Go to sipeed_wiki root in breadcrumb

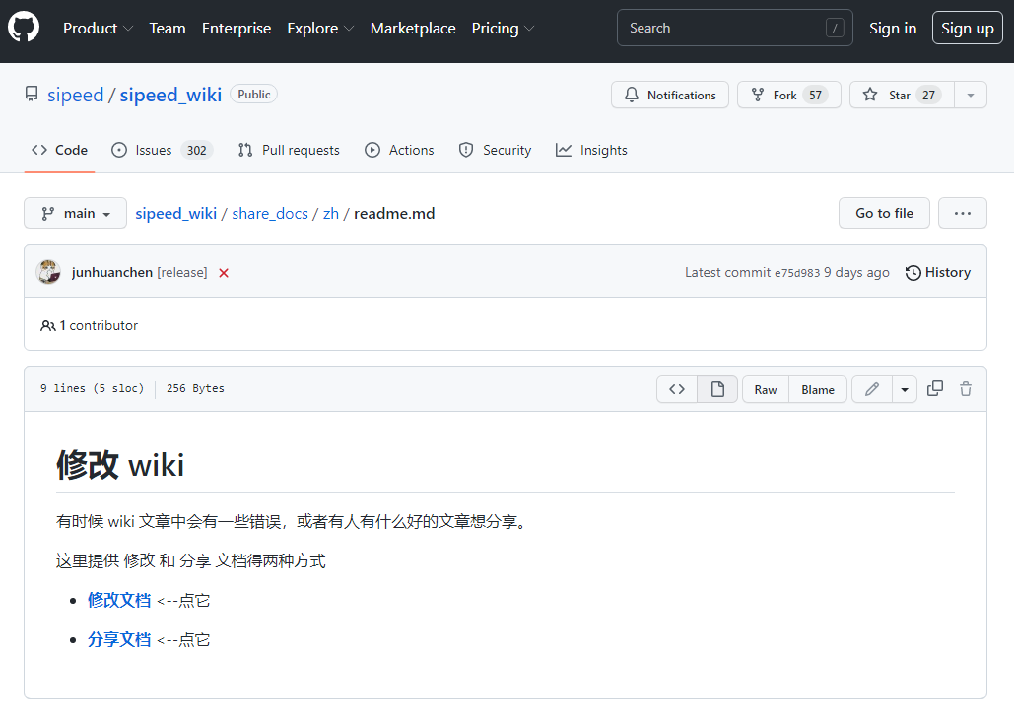pyautogui.click(x=175, y=214)
